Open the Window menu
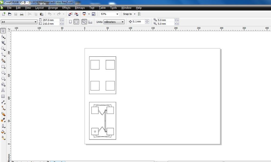This screenshot has width=271, height=162. pyautogui.click(x=126, y=8)
